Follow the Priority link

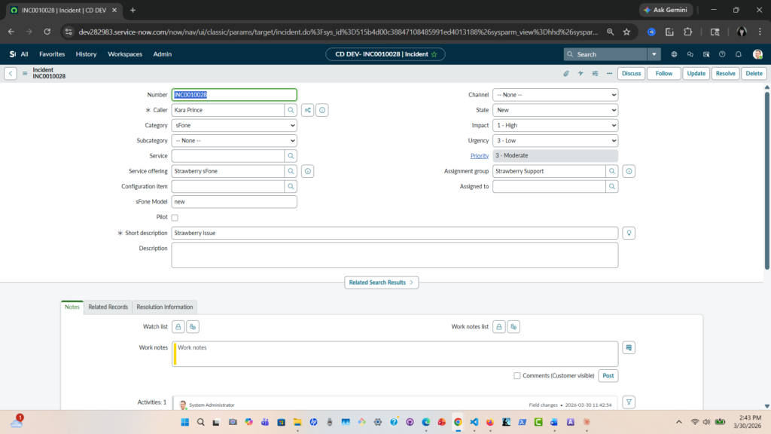click(479, 156)
